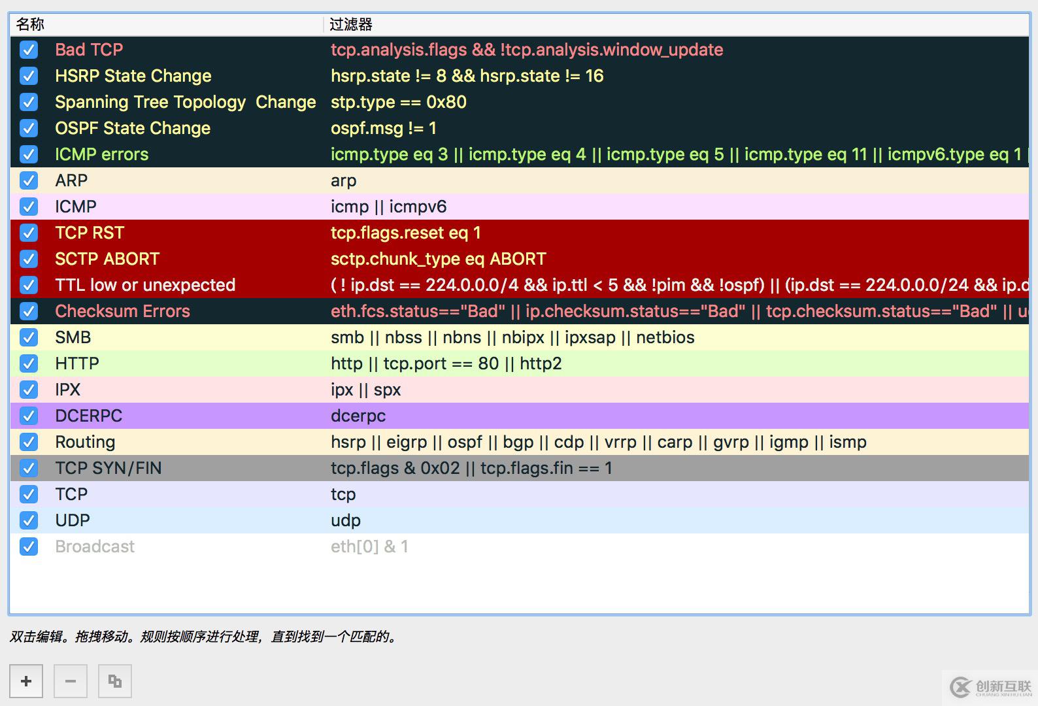1038x706 pixels.
Task: Disable the OSPF State Change checkbox
Action: [29, 128]
